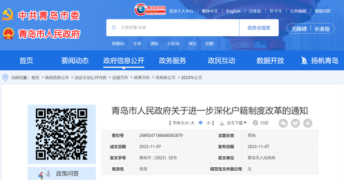
Task: Click the printer icon to print
Action: point(255,123)
